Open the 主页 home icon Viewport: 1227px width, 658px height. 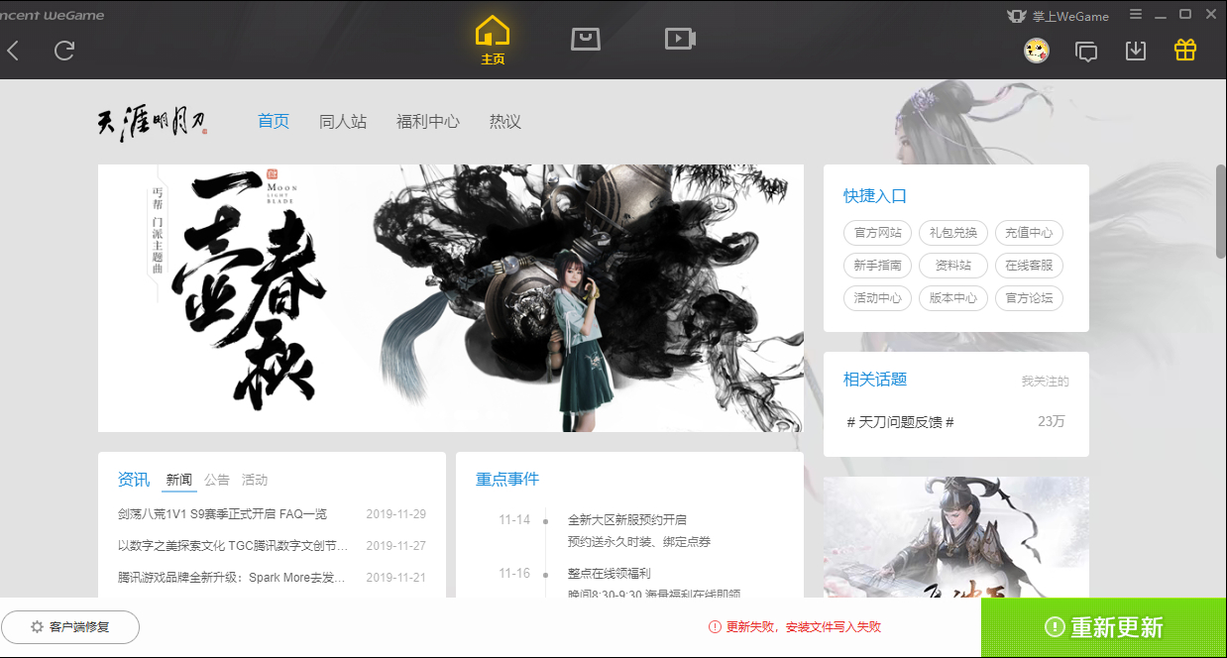[x=493, y=40]
